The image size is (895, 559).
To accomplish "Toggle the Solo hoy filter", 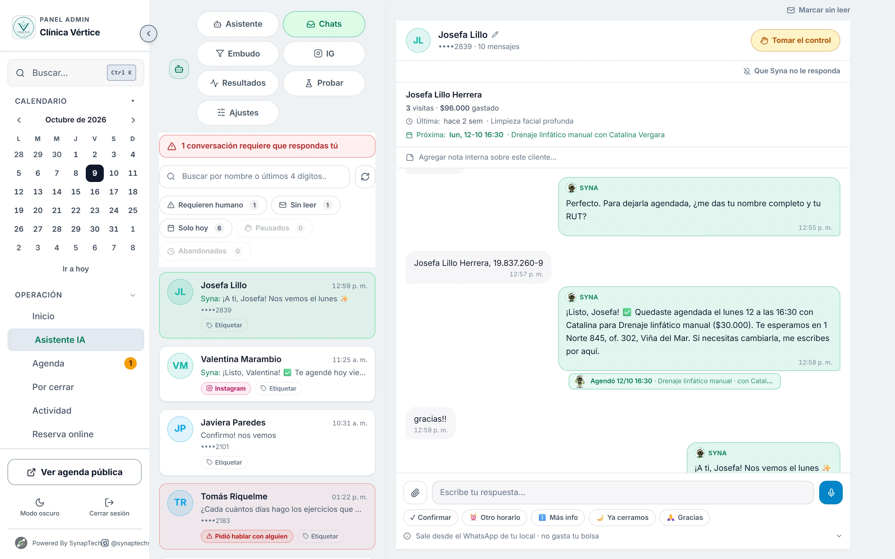I will (196, 228).
